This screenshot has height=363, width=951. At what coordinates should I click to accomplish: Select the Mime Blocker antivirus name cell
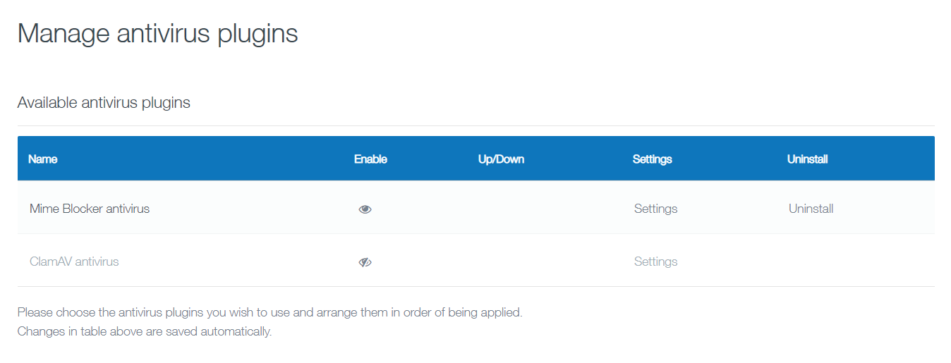coord(90,209)
